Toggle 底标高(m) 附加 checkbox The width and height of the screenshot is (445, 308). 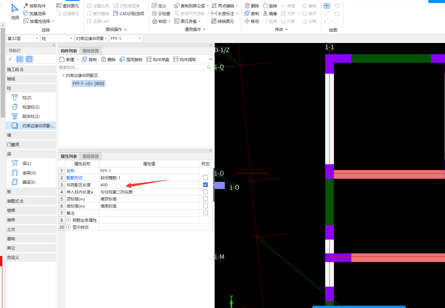206,206
